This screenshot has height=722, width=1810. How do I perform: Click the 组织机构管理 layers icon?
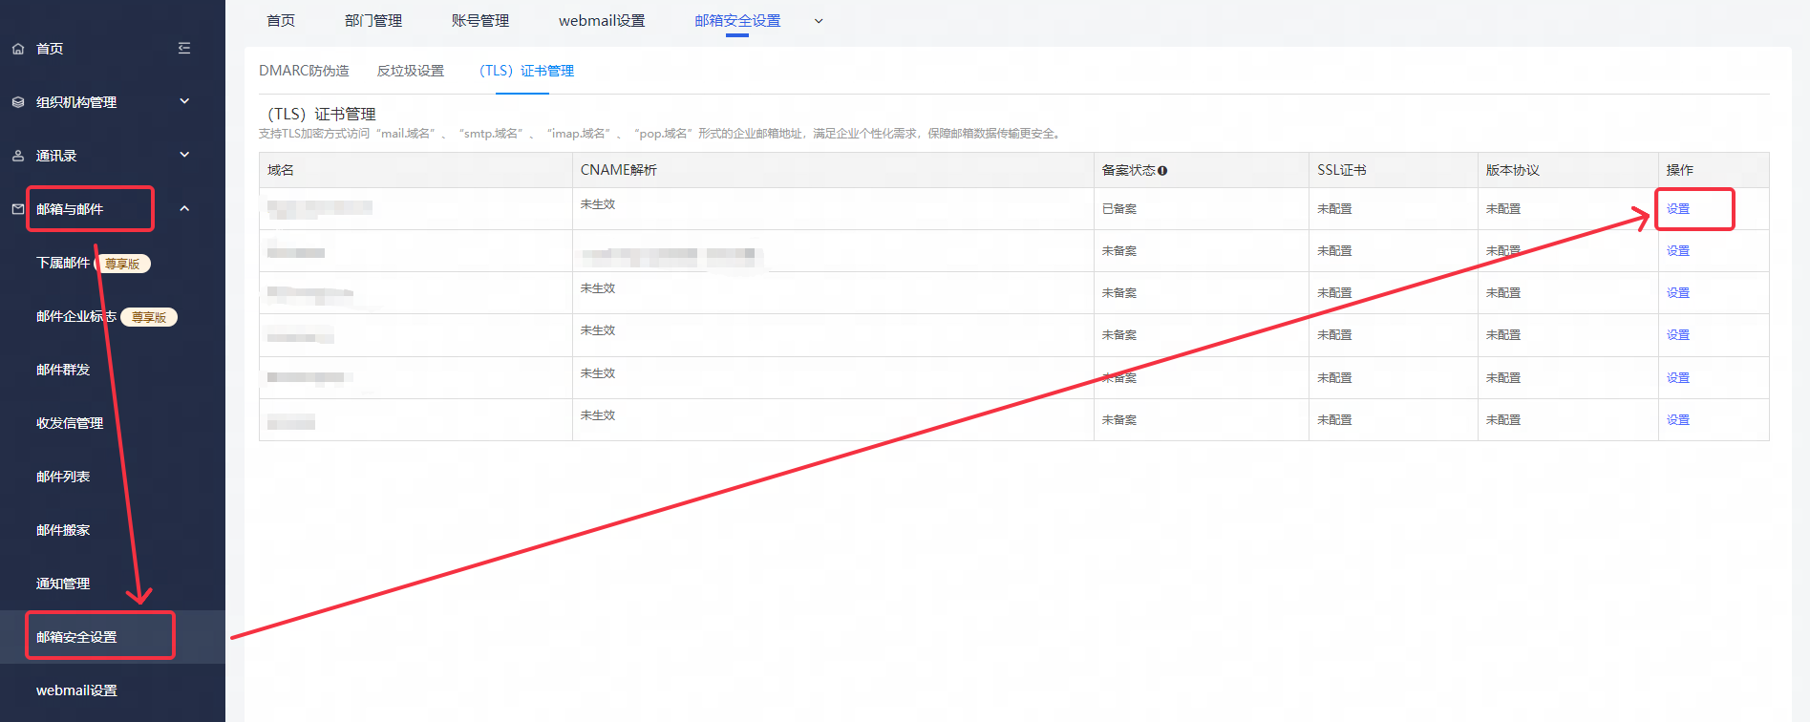pos(18,102)
